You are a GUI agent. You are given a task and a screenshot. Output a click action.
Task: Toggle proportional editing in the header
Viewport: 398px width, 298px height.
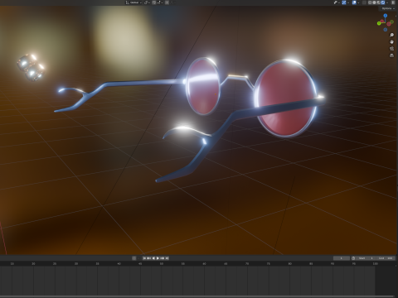click(167, 2)
